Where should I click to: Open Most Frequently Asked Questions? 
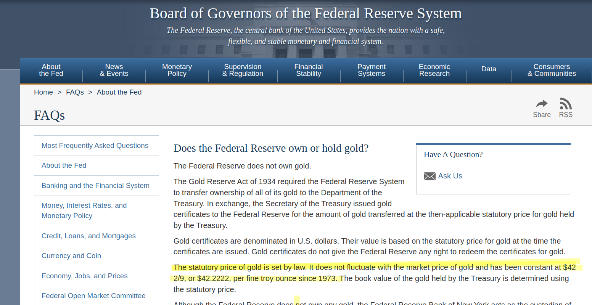click(x=95, y=146)
